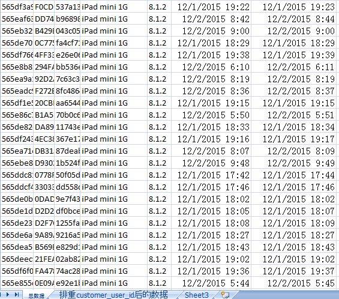The height and width of the screenshot is (299, 339).
Task: Select cell with 12/2/2015 9:49 end time
Action: pos(294,163)
